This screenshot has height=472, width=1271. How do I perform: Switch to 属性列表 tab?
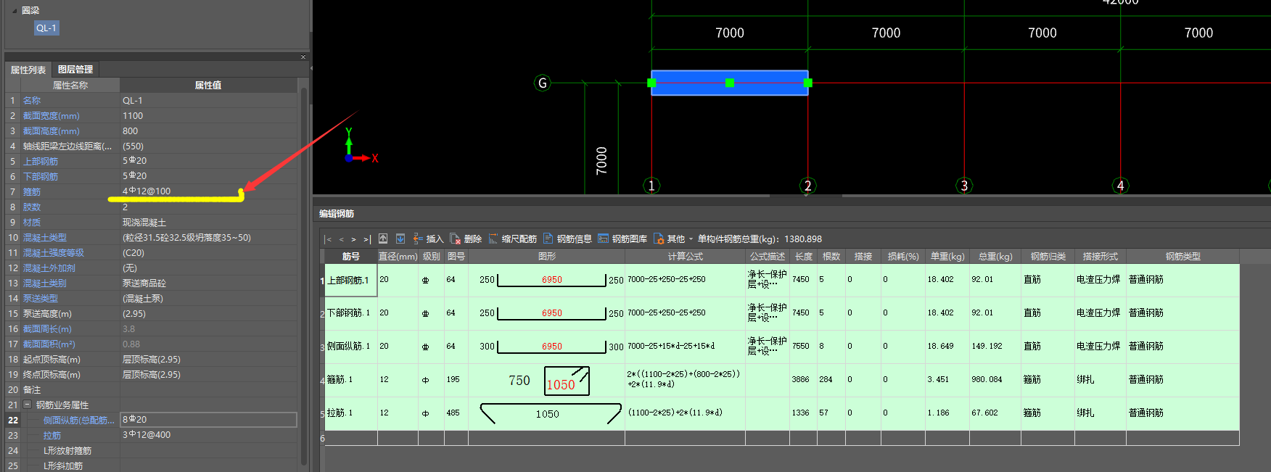28,70
